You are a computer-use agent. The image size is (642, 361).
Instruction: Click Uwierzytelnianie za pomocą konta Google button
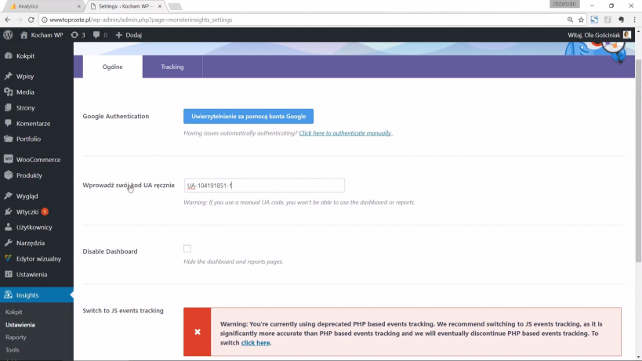click(248, 116)
